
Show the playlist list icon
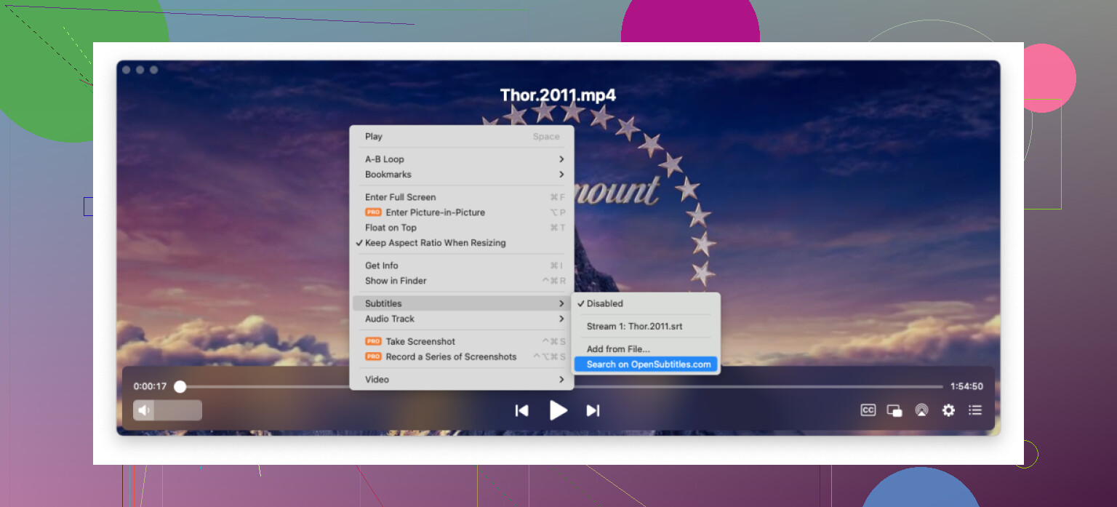point(975,410)
